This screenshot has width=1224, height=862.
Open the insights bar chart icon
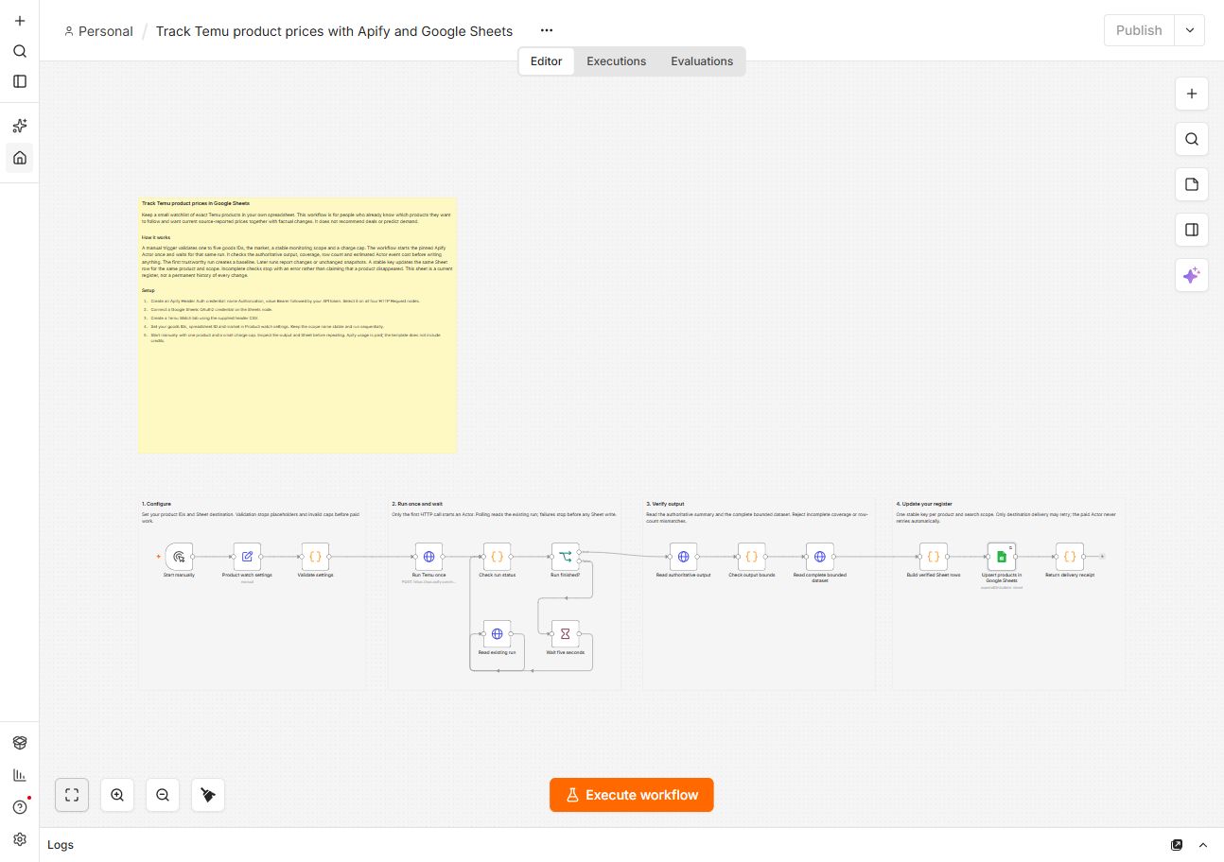pos(20,775)
